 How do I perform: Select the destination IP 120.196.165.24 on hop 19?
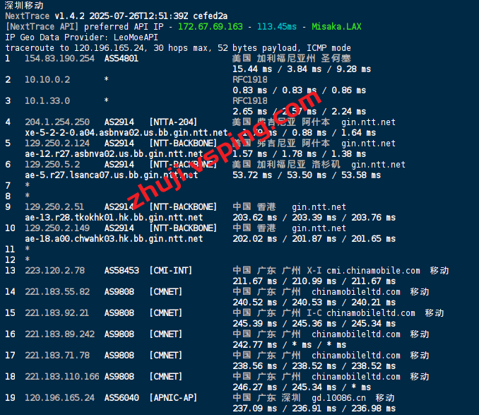coord(59,397)
